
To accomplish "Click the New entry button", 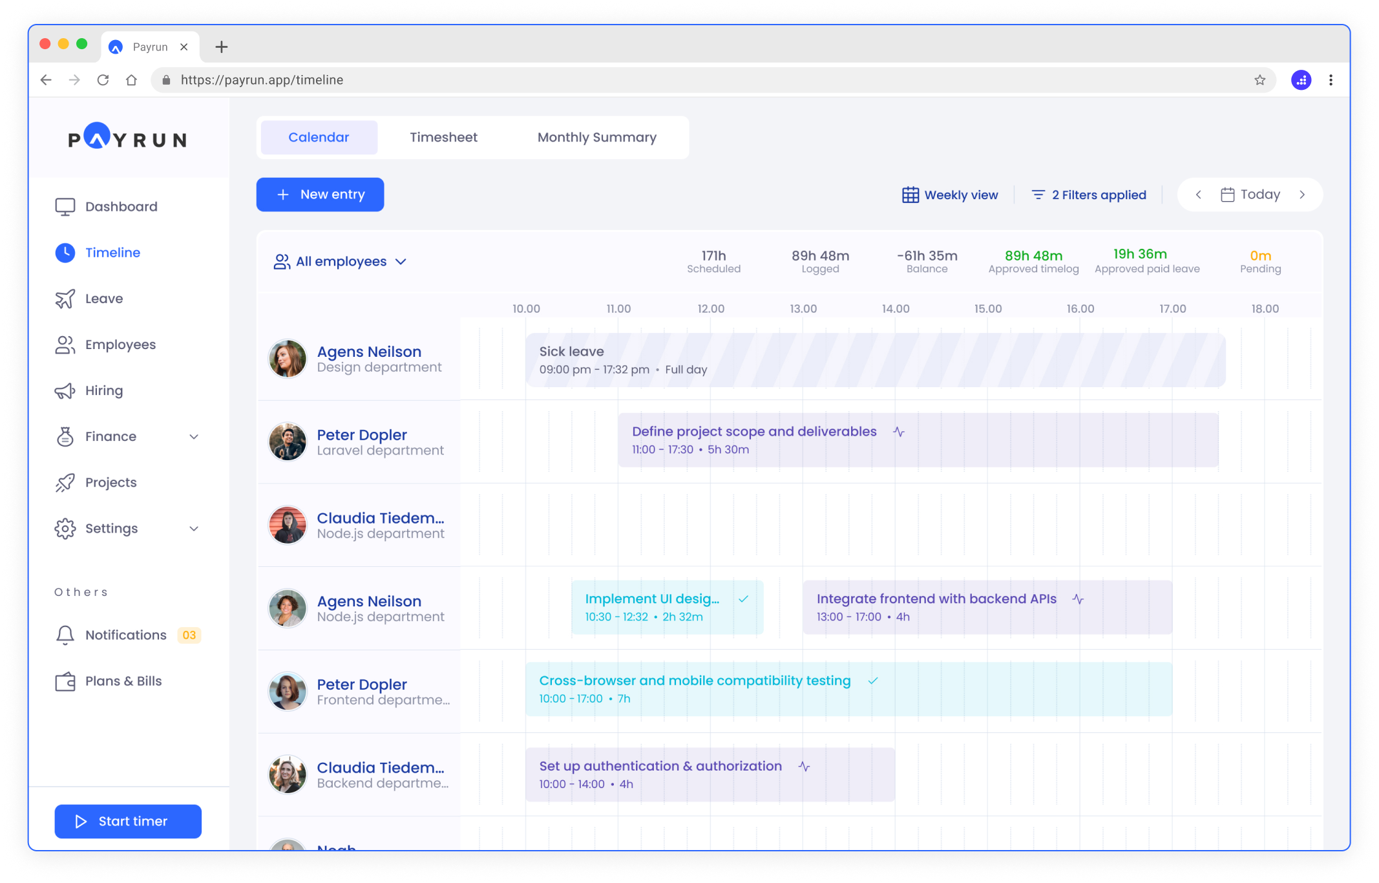I will coord(320,195).
